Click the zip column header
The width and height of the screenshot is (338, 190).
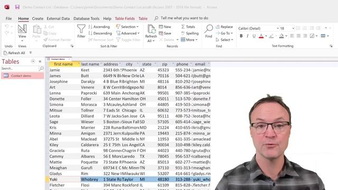(164, 64)
